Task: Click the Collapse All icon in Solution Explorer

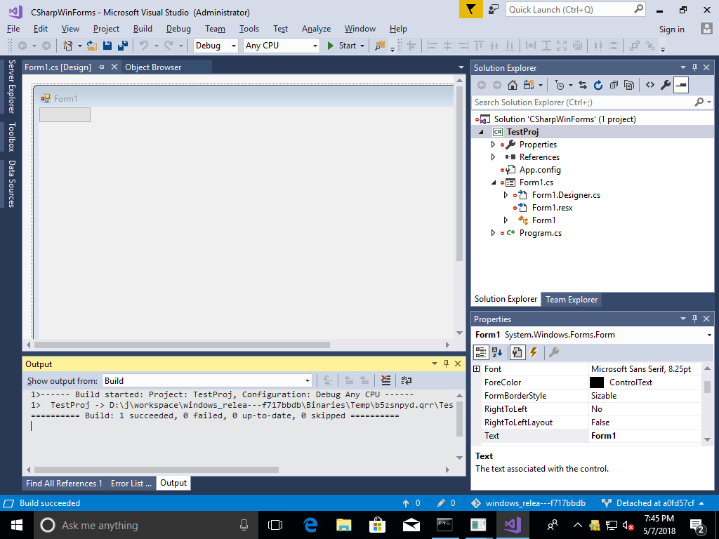Action: 614,85
